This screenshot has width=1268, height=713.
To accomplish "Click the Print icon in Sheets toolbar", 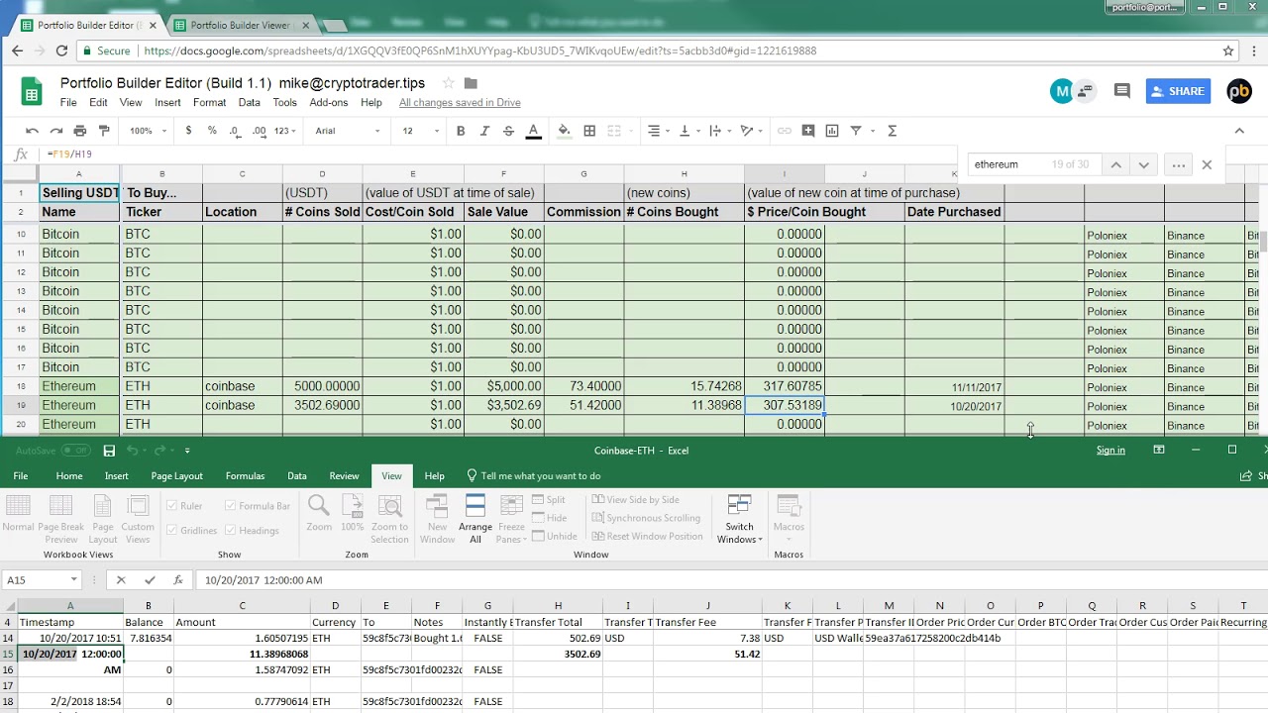I will tap(80, 131).
